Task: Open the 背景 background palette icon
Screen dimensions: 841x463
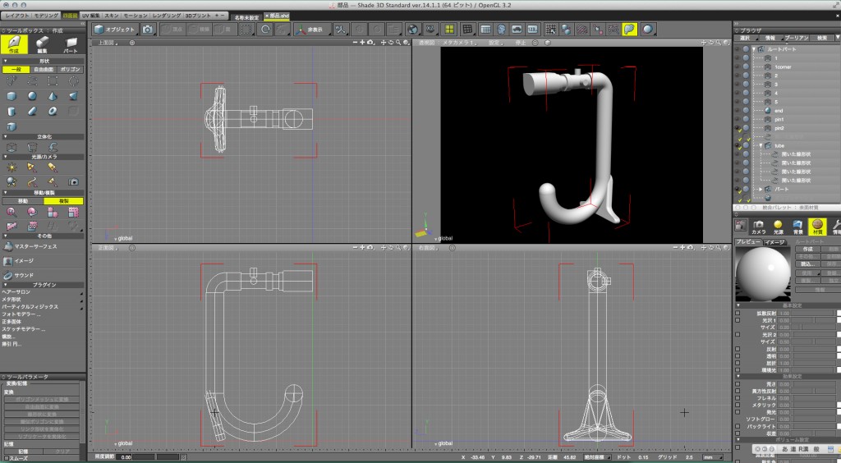Action: pyautogui.click(x=798, y=227)
